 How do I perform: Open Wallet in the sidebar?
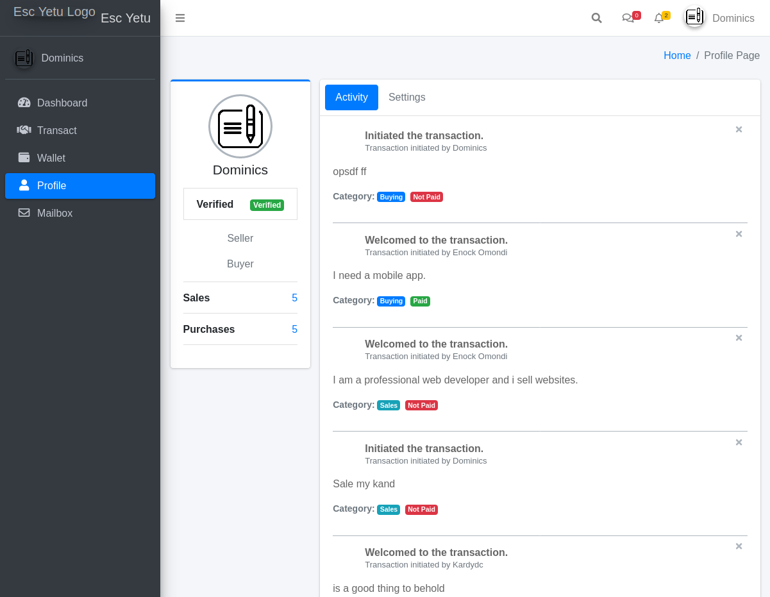51,158
